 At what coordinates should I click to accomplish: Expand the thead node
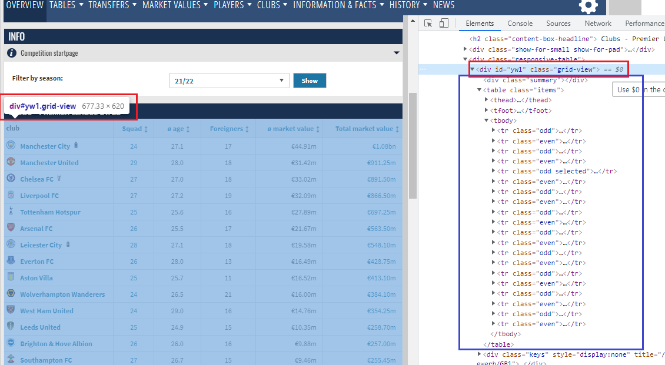[487, 100]
